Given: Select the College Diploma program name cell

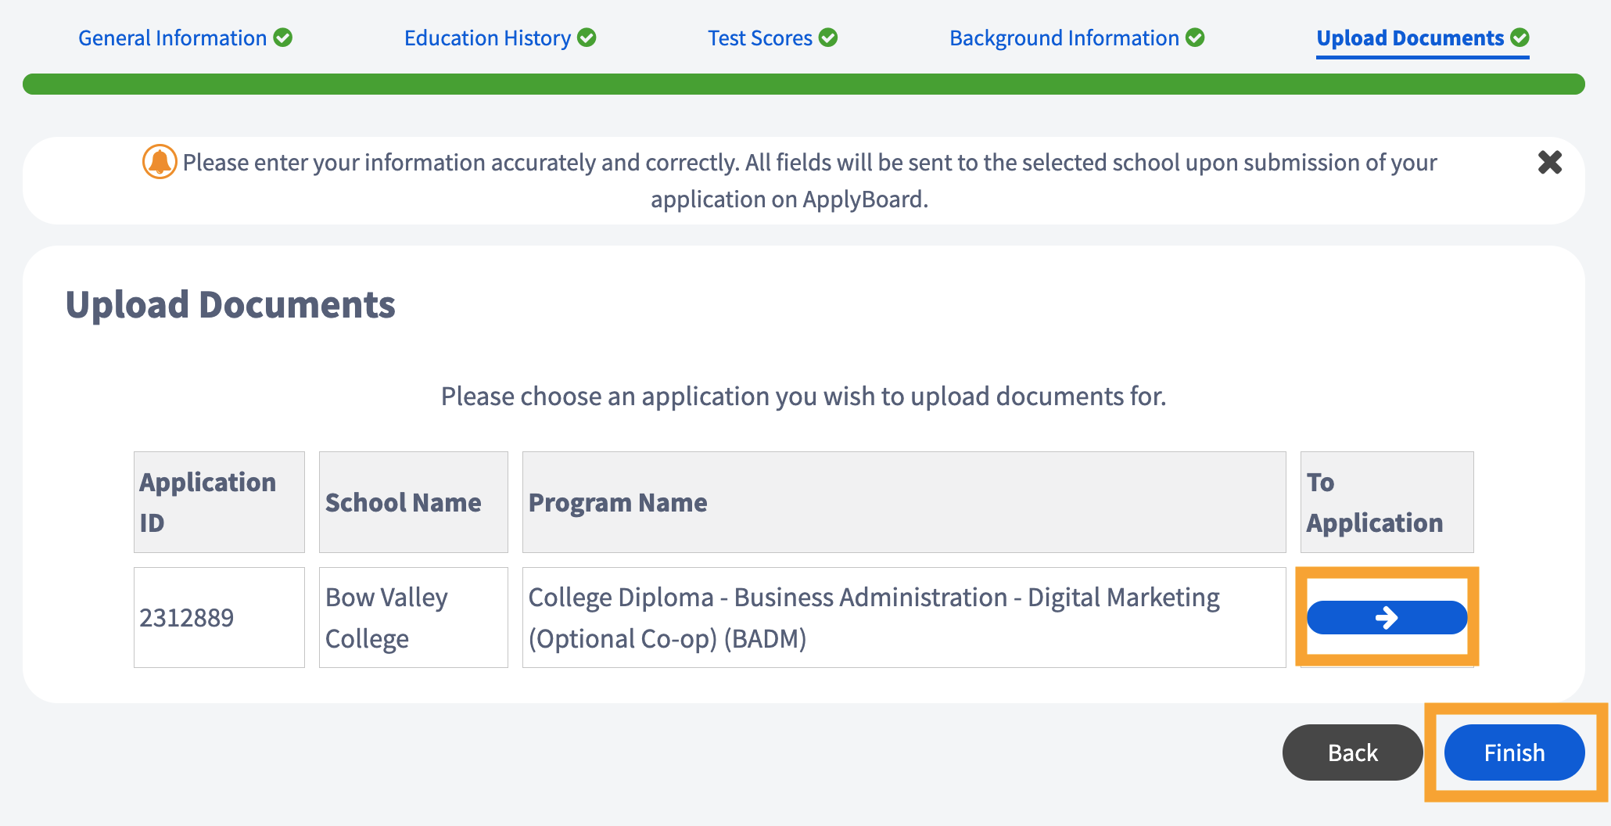Looking at the screenshot, I should click(904, 617).
